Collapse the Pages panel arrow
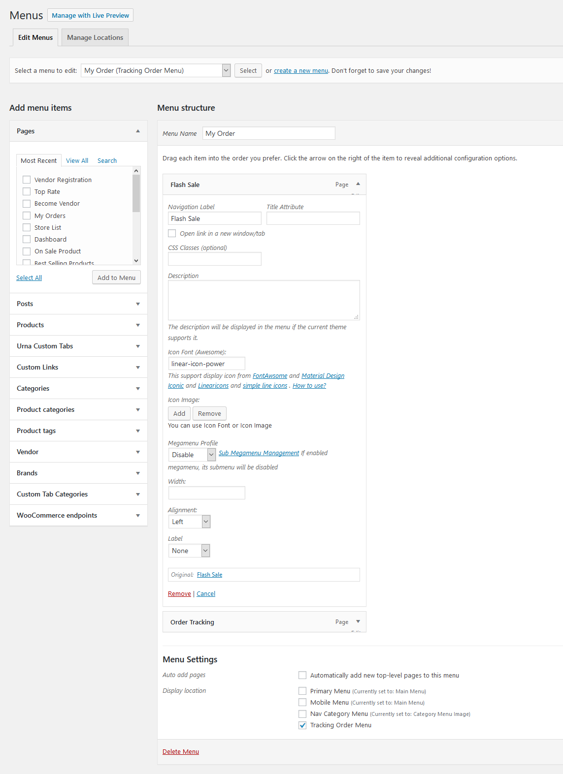 pos(138,131)
